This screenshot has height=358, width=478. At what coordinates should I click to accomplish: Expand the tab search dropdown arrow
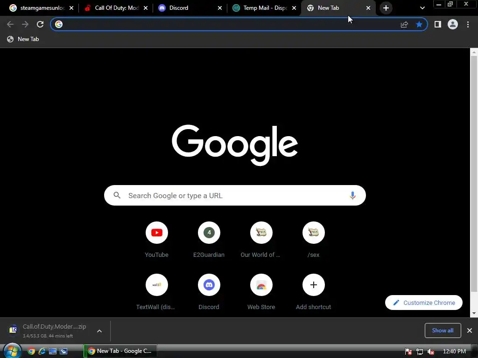click(x=422, y=8)
